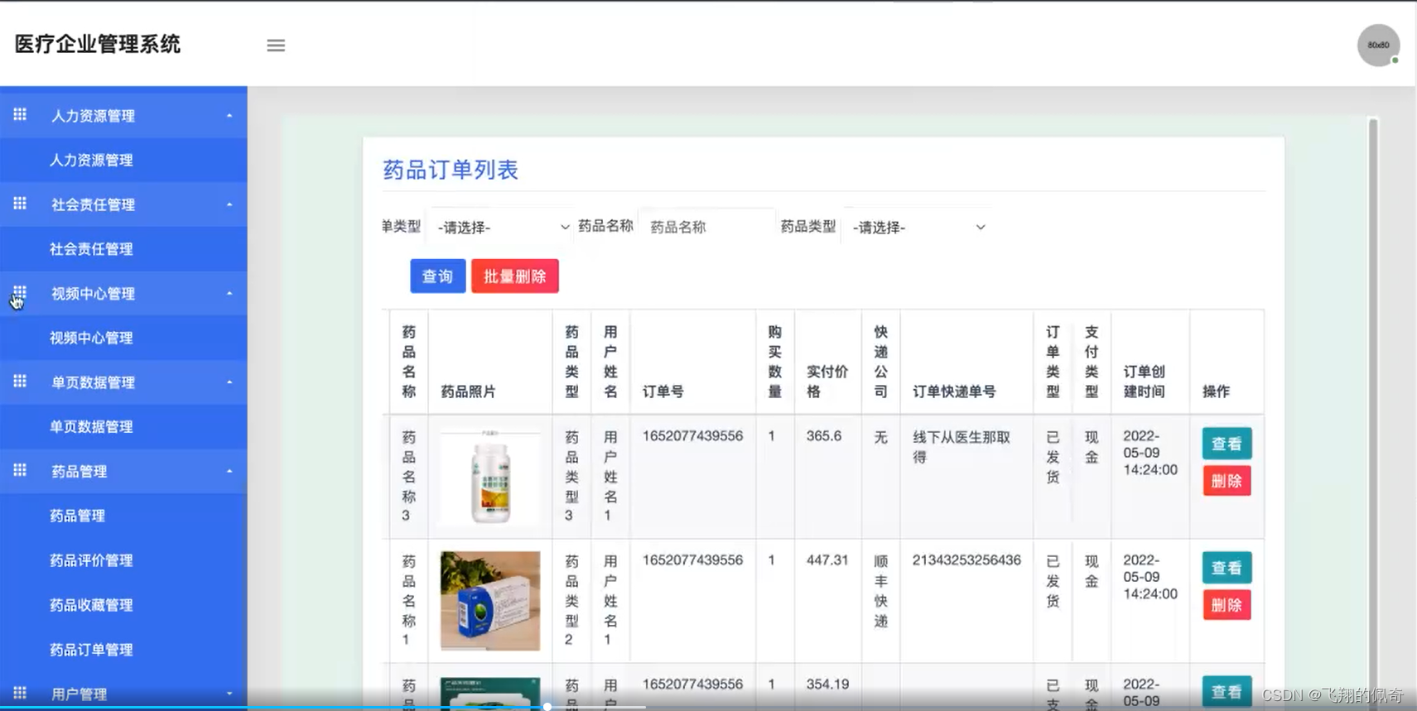Image resolution: width=1417 pixels, height=711 pixels.
Task: View the 顺丰快递 order with 查看
Action: (1227, 568)
